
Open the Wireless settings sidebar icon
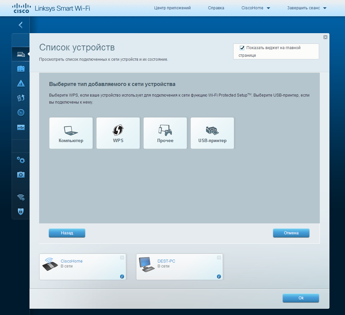tap(21, 197)
